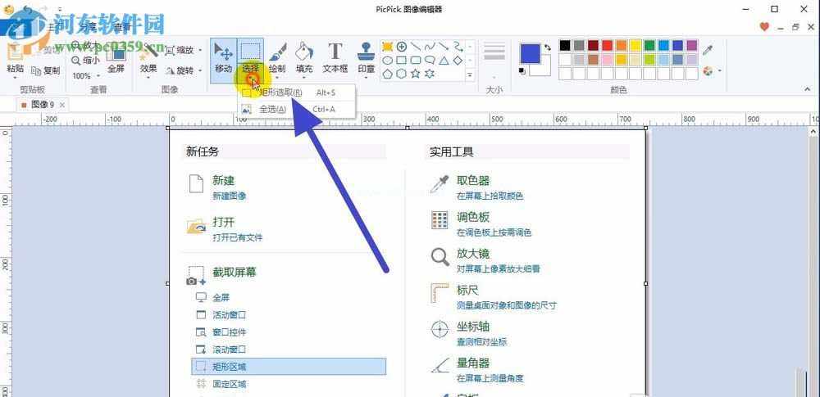Click the Paste clipboard icon
820x397 pixels.
tap(15, 52)
